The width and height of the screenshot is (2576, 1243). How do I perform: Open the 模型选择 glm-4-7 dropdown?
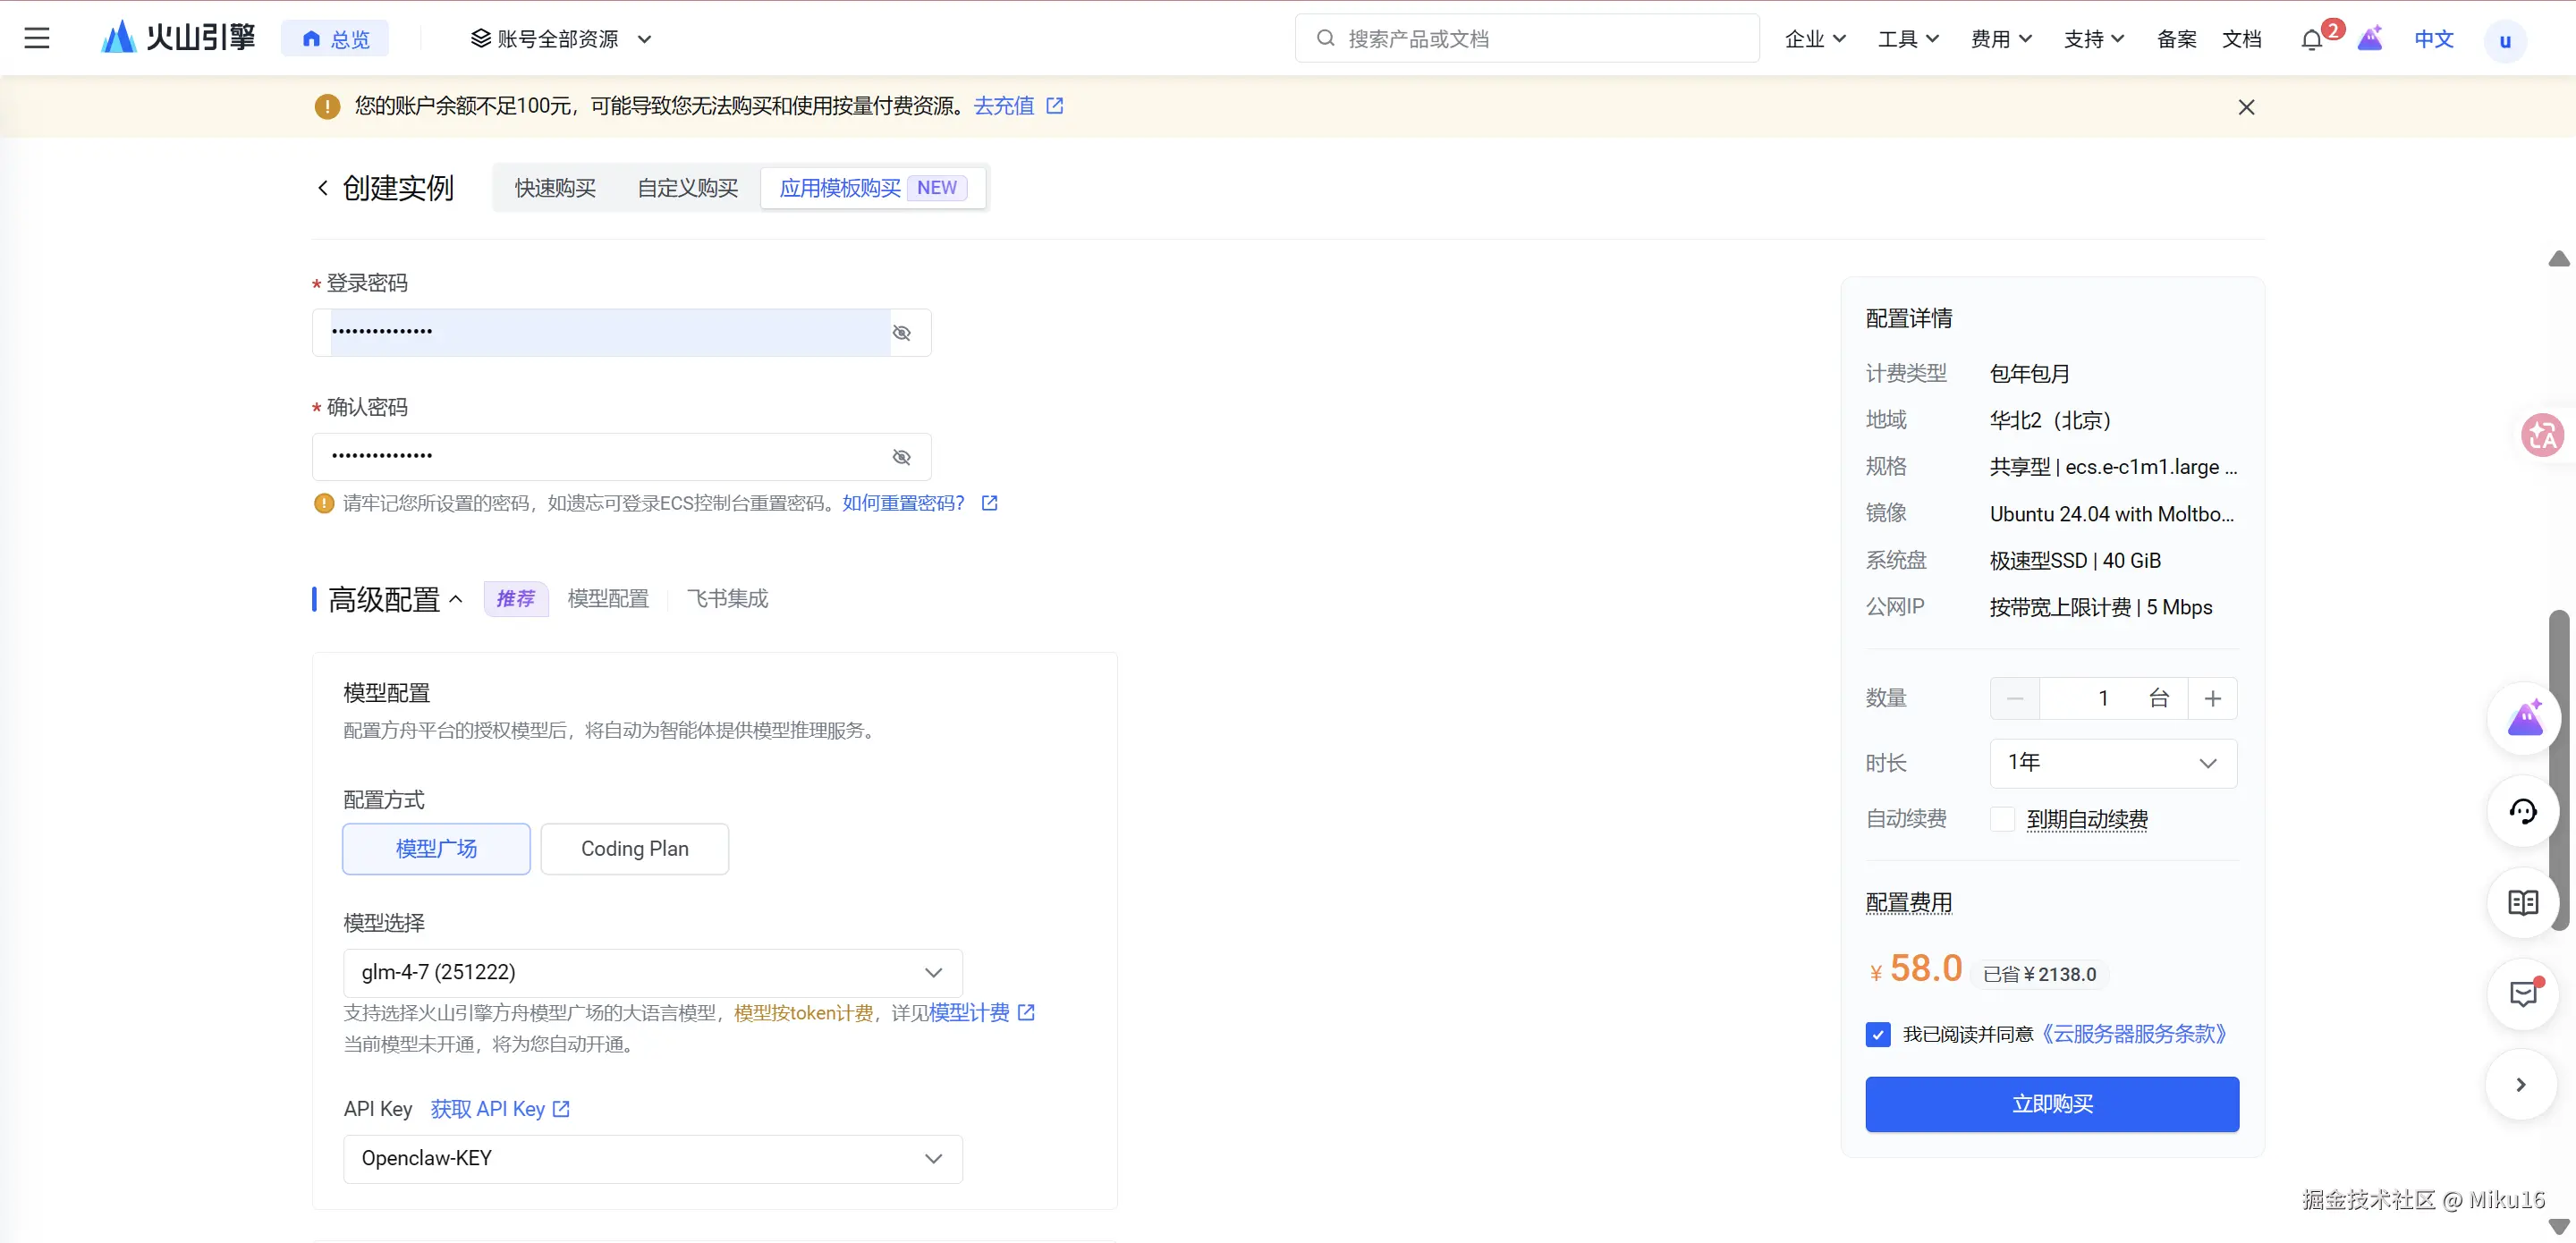pos(652,972)
